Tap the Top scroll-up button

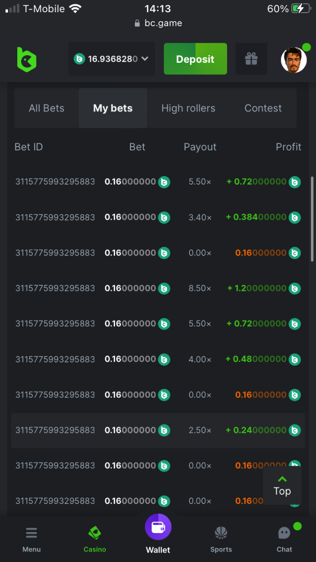(x=282, y=485)
